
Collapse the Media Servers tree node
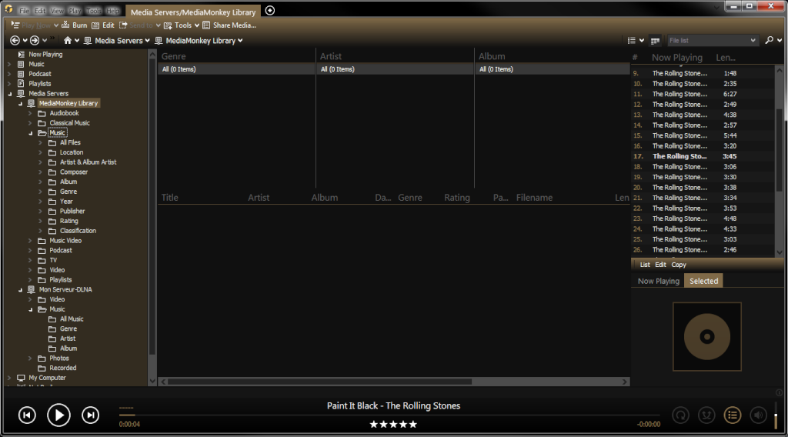coord(9,93)
